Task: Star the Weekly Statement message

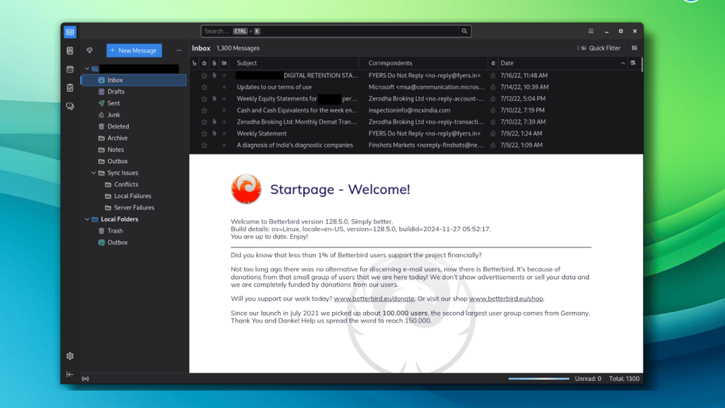Action: point(204,134)
